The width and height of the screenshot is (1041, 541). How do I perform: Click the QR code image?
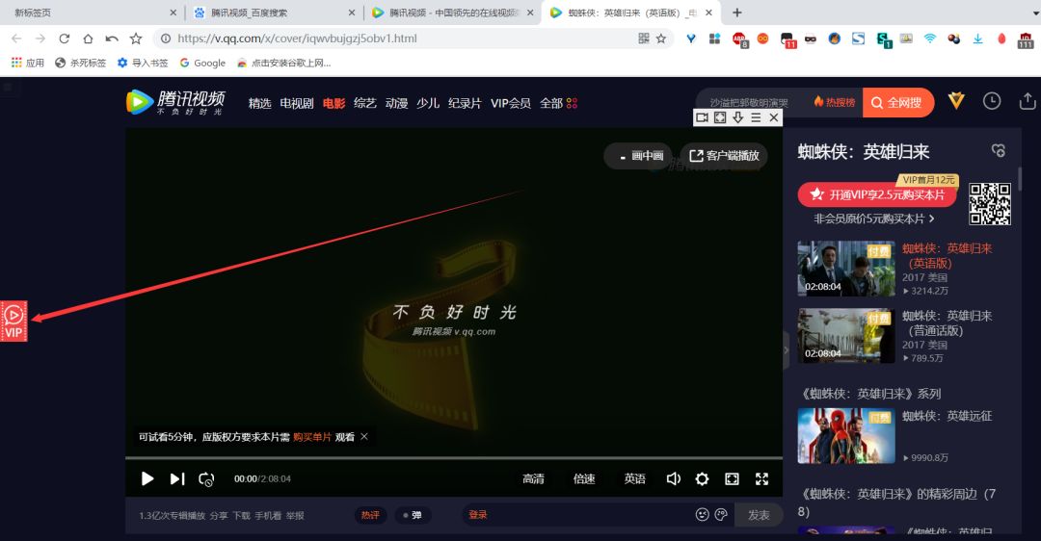[989, 203]
